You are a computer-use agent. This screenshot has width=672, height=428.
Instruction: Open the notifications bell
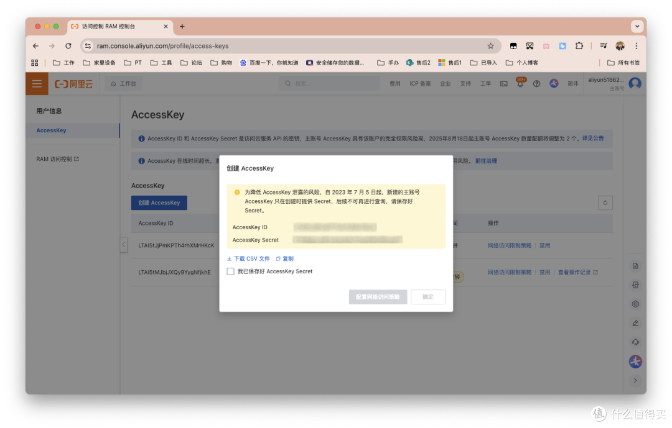click(520, 83)
